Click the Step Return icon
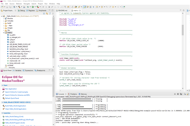This screenshot has height=126, width=190. click(x=61, y=7)
